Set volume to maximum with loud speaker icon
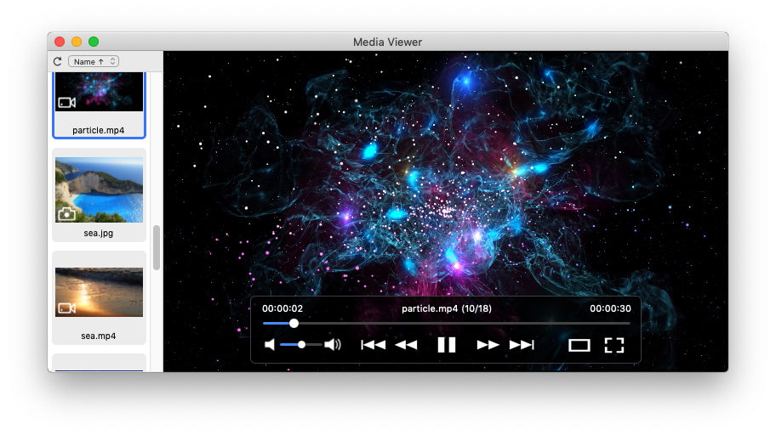The height and width of the screenshot is (435, 776). [333, 345]
